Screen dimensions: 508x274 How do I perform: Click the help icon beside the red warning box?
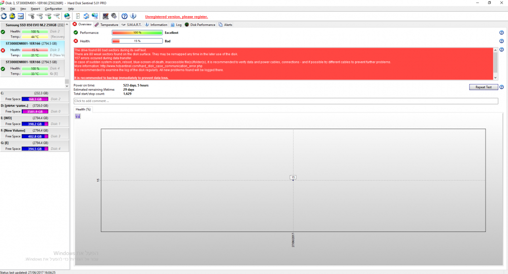[501, 50]
